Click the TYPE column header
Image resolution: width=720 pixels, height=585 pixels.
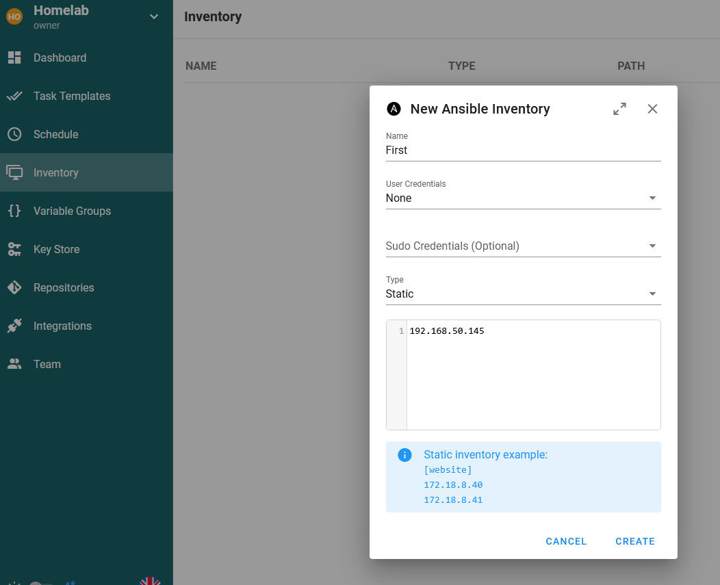click(461, 66)
